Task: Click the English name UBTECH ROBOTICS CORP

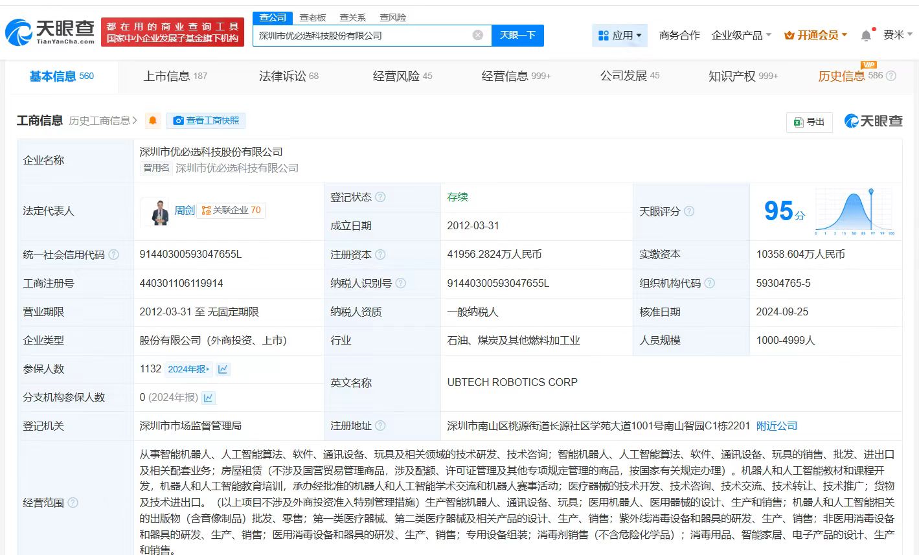Action: click(512, 383)
